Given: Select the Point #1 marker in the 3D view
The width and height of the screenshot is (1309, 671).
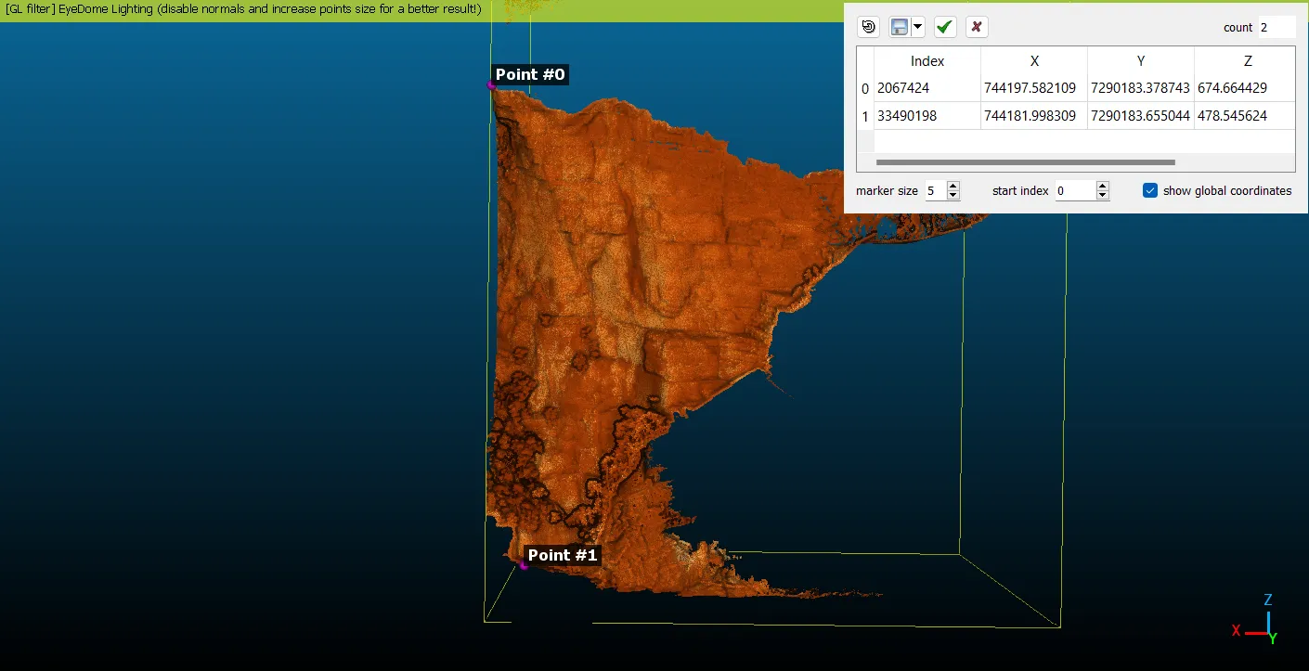Looking at the screenshot, I should 524,565.
